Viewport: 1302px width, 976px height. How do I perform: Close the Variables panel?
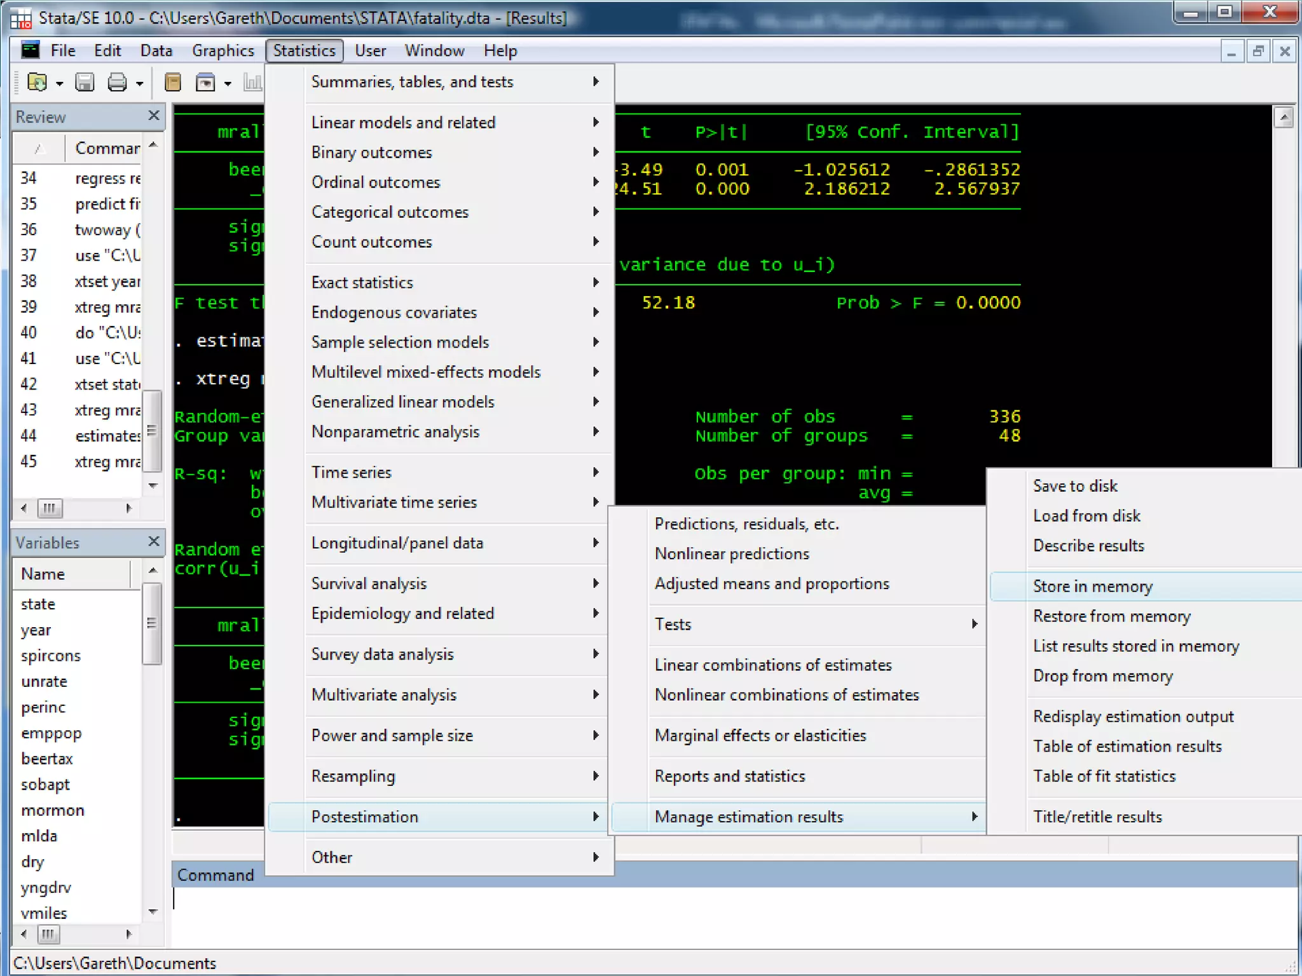pyautogui.click(x=153, y=541)
